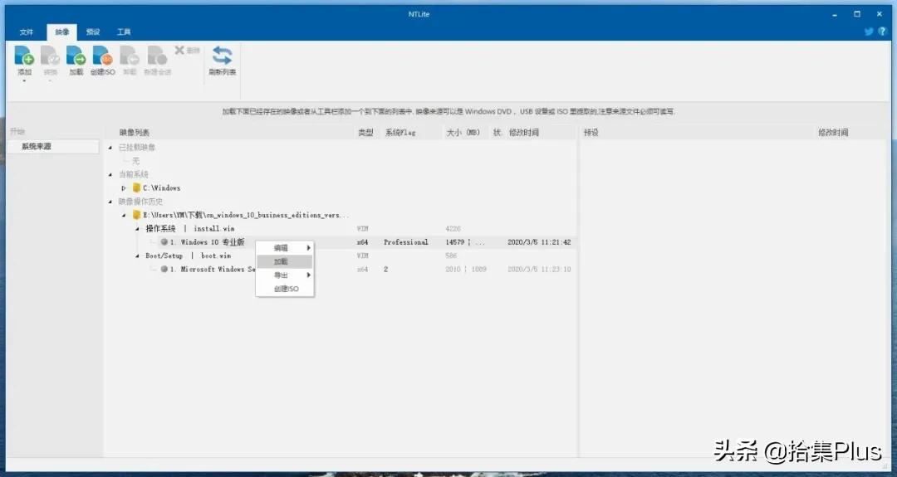This screenshot has height=477, width=897.
Task: Collapse the 操作系统 | install.wim node
Action: (x=137, y=228)
